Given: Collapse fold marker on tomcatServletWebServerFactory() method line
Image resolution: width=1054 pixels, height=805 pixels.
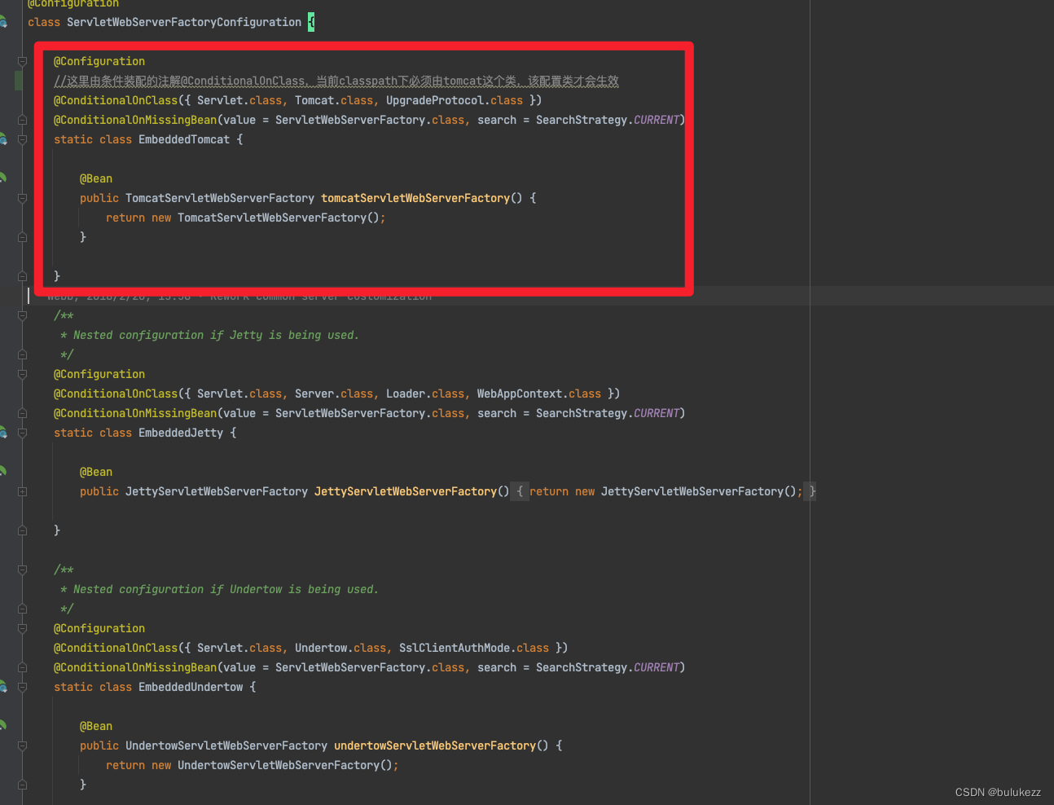Looking at the screenshot, I should [x=22, y=198].
